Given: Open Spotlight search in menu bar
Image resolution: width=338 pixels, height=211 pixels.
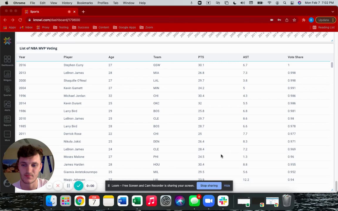Looking at the screenshot, I should click(x=285, y=3).
